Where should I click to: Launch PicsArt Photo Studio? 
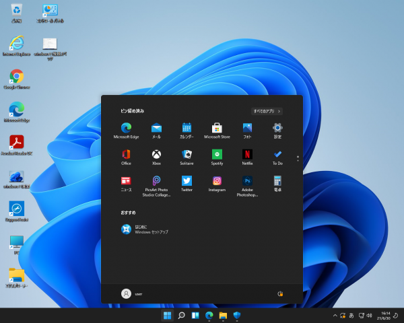coord(156,186)
